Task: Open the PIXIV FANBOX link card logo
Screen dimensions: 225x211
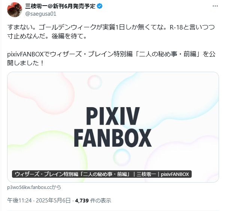Action: click(x=113, y=127)
